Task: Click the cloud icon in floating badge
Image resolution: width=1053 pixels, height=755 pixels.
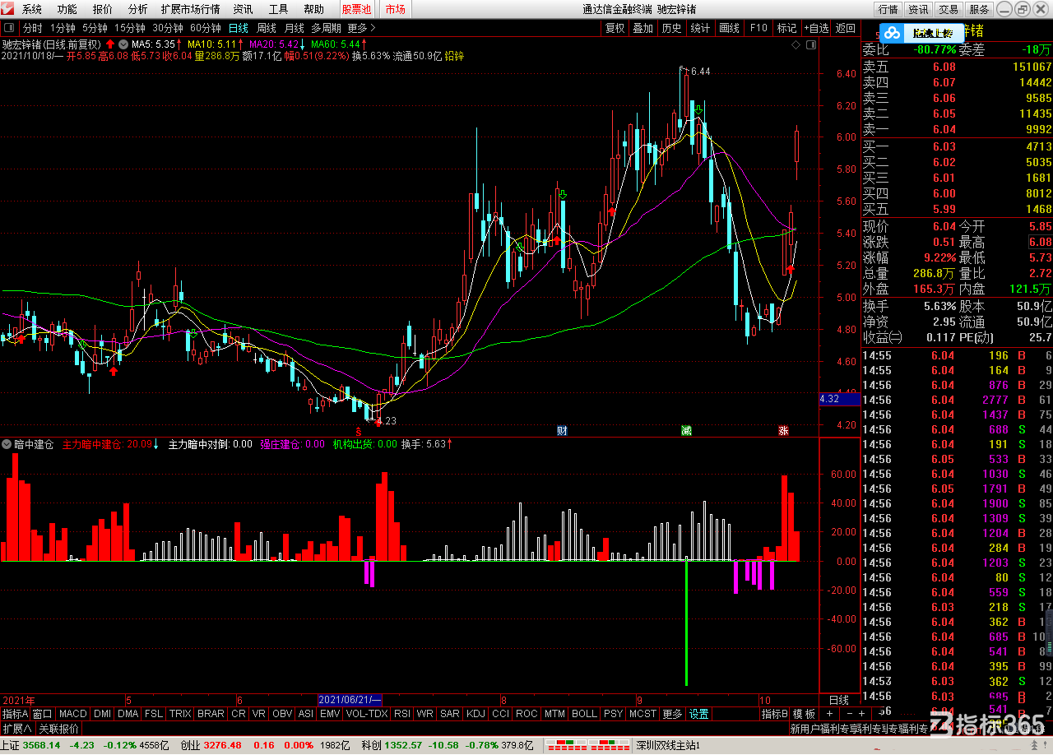Action: 892,34
